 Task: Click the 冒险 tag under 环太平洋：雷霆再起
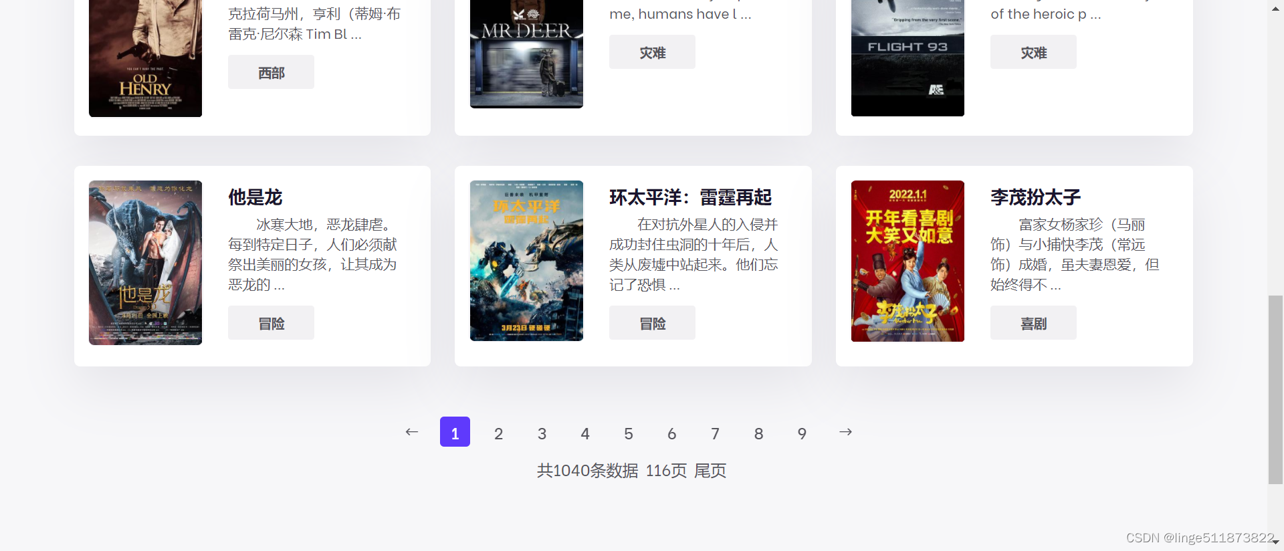point(652,323)
